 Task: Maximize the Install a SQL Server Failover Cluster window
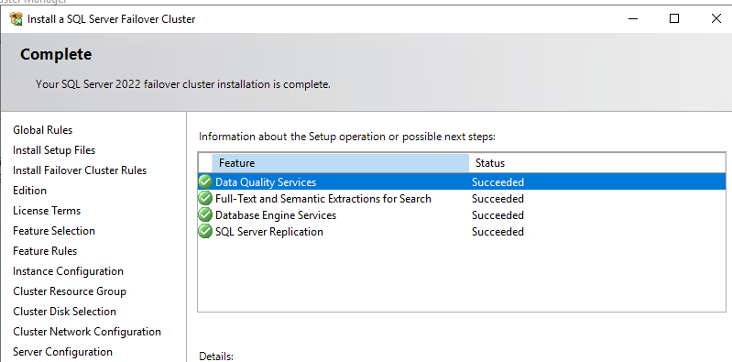673,19
